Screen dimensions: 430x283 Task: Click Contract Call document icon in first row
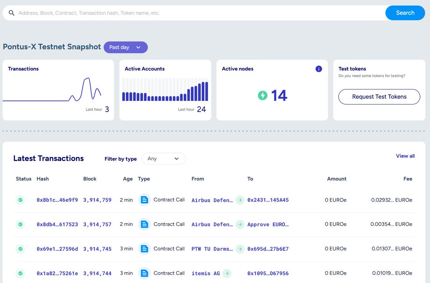coord(144,200)
